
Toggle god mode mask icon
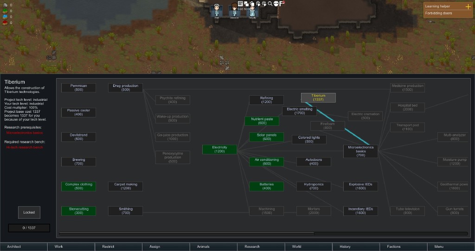pos(276,4)
